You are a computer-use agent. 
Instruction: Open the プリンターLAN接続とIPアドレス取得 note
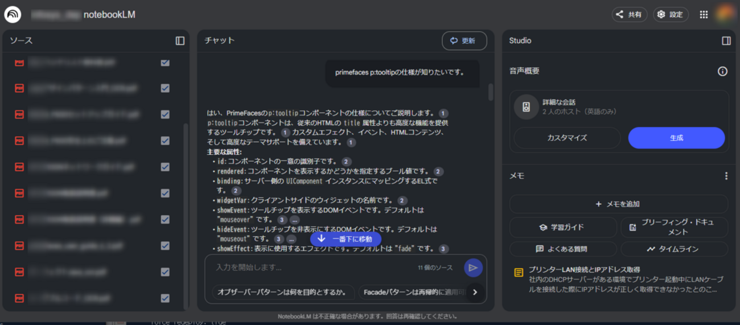pyautogui.click(x=619, y=279)
